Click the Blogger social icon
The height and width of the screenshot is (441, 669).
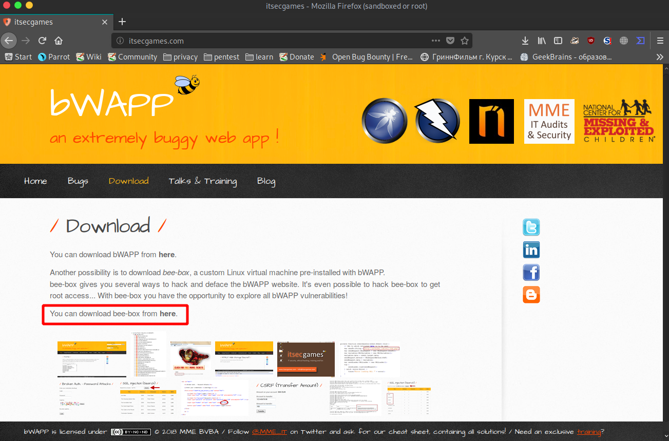(x=531, y=295)
